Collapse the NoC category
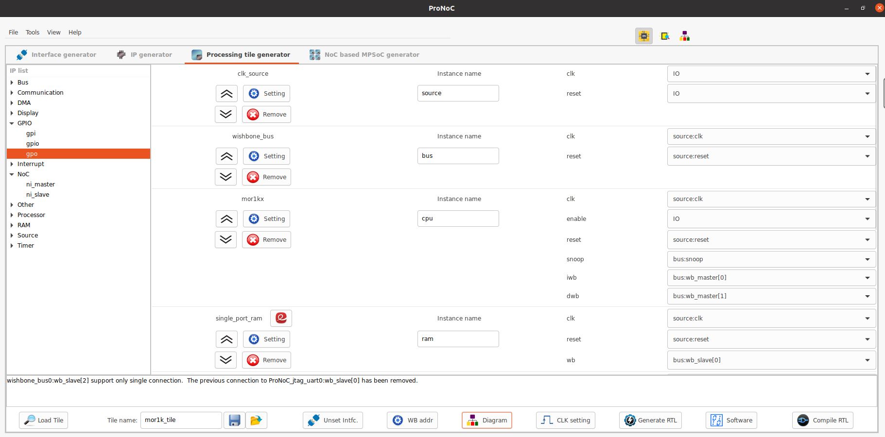Viewport: 885px width, 437px height. tap(12, 174)
